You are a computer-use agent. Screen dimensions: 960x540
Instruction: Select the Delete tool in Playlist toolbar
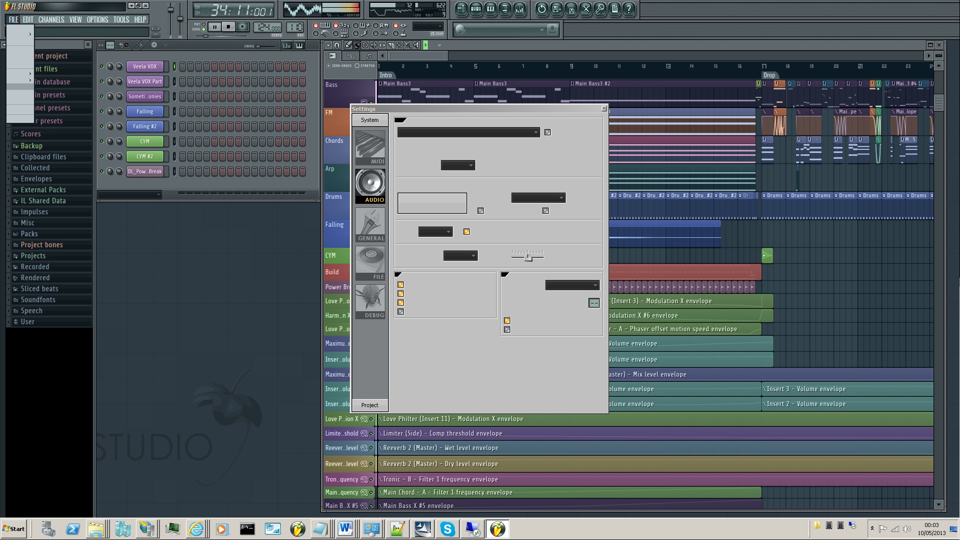(365, 45)
